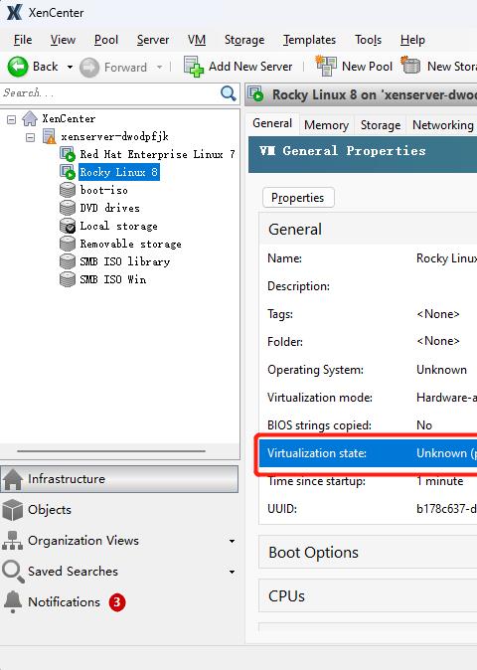
Task: Open the Notifications view
Action: 119,602
